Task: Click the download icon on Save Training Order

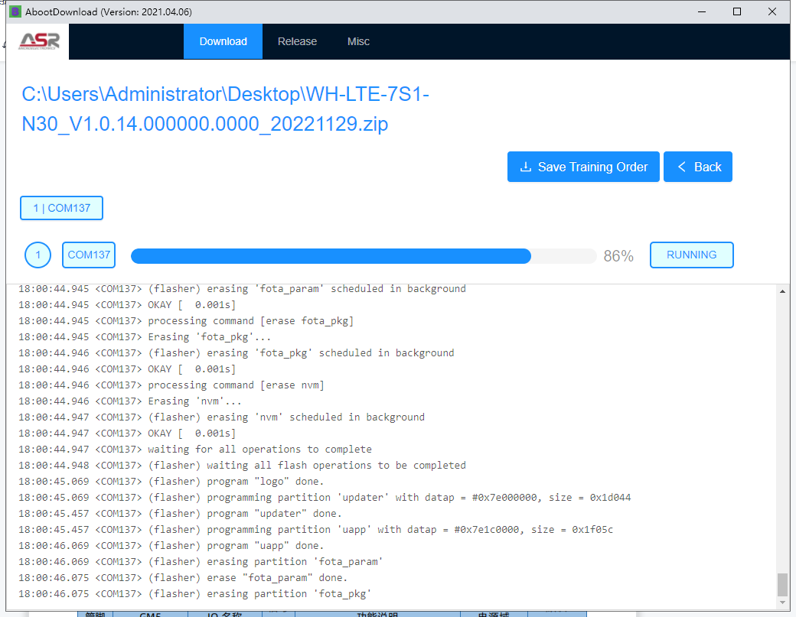Action: 526,167
